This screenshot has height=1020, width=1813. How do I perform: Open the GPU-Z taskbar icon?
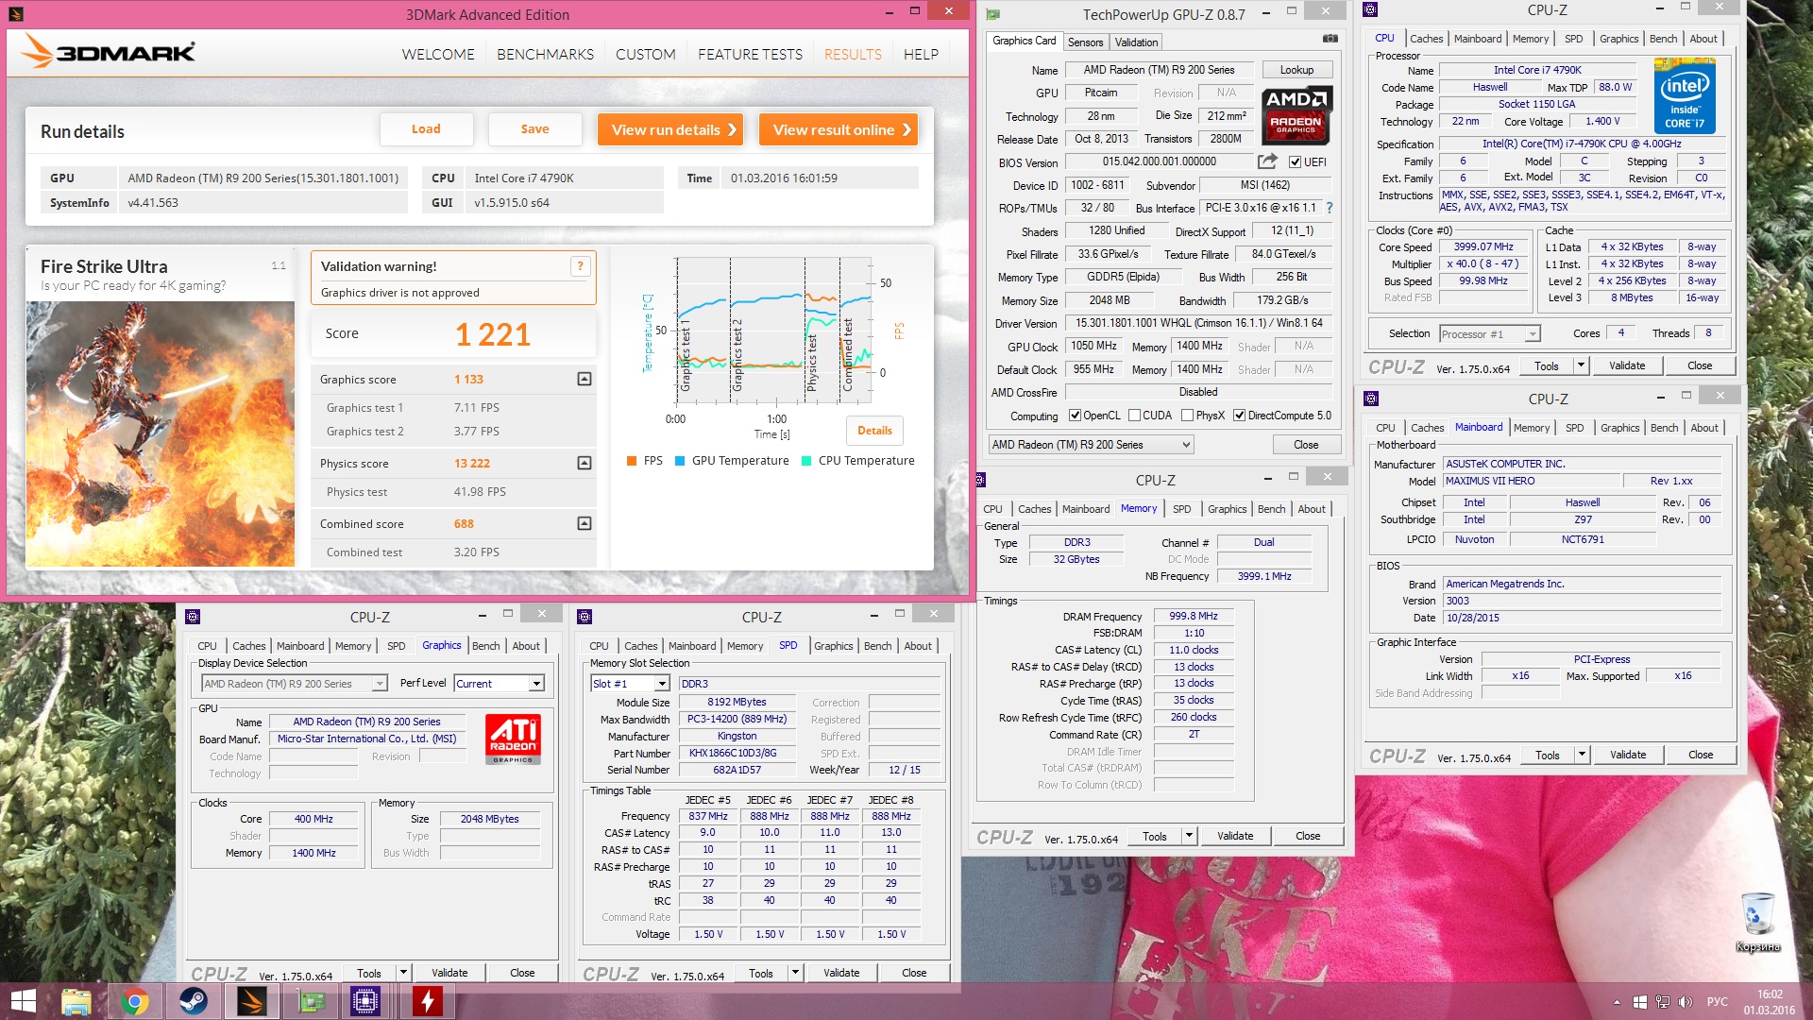tap(311, 1001)
